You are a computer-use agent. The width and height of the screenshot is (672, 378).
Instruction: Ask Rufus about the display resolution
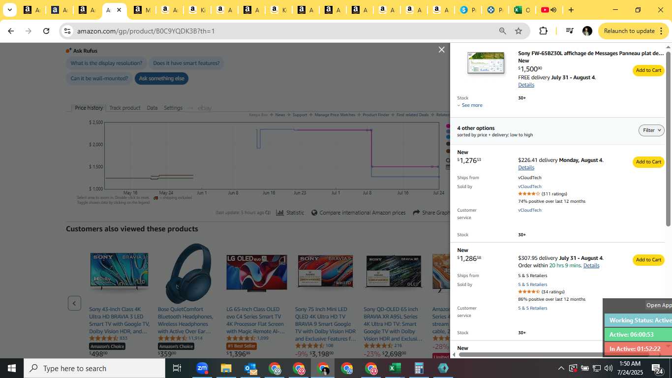pyautogui.click(x=106, y=63)
